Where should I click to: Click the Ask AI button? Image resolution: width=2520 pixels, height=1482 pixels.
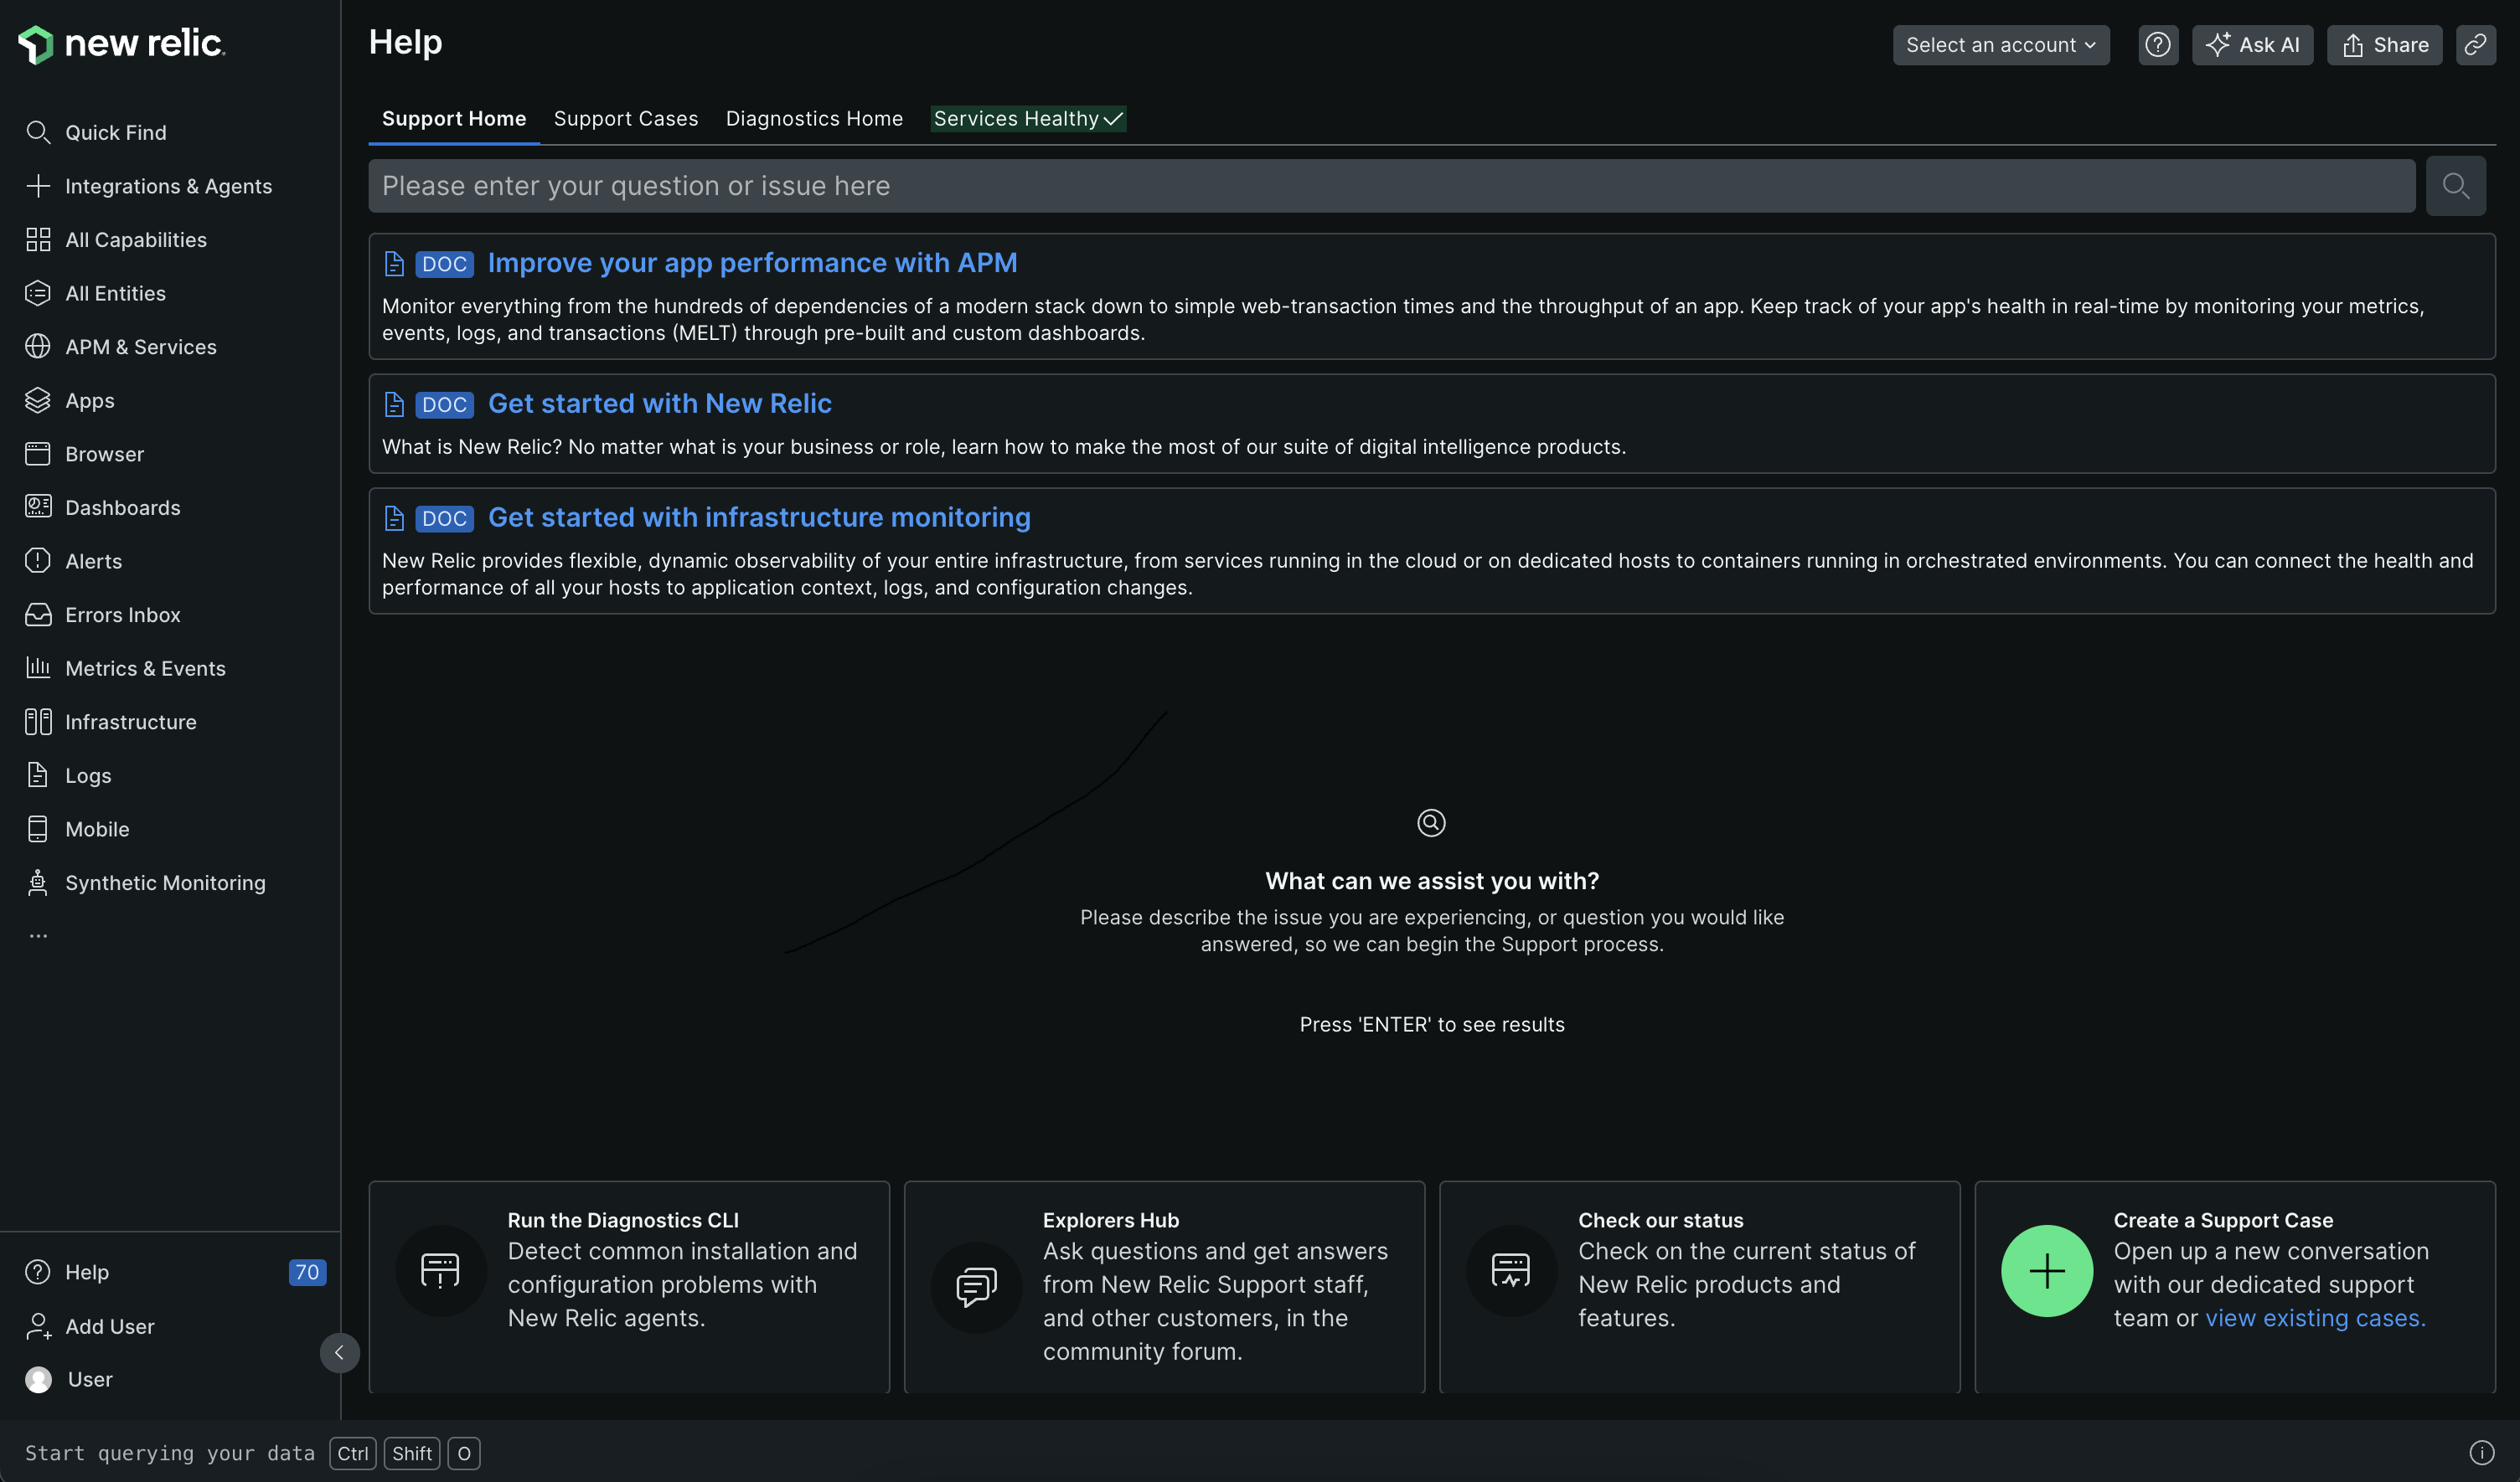click(x=2251, y=45)
